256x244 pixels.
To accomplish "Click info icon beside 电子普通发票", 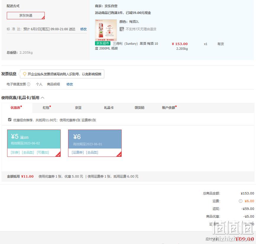I will [x=29, y=84].
